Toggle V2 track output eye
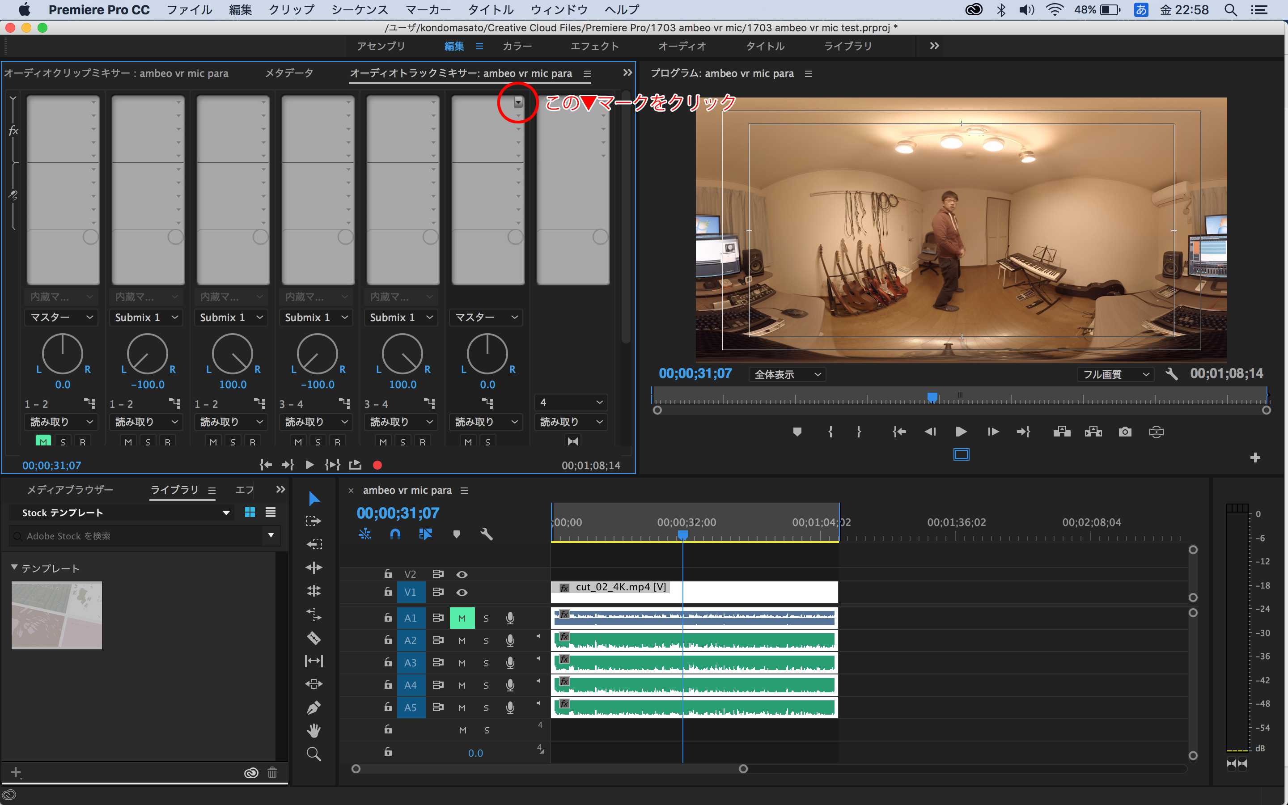The height and width of the screenshot is (805, 1288). 462,575
